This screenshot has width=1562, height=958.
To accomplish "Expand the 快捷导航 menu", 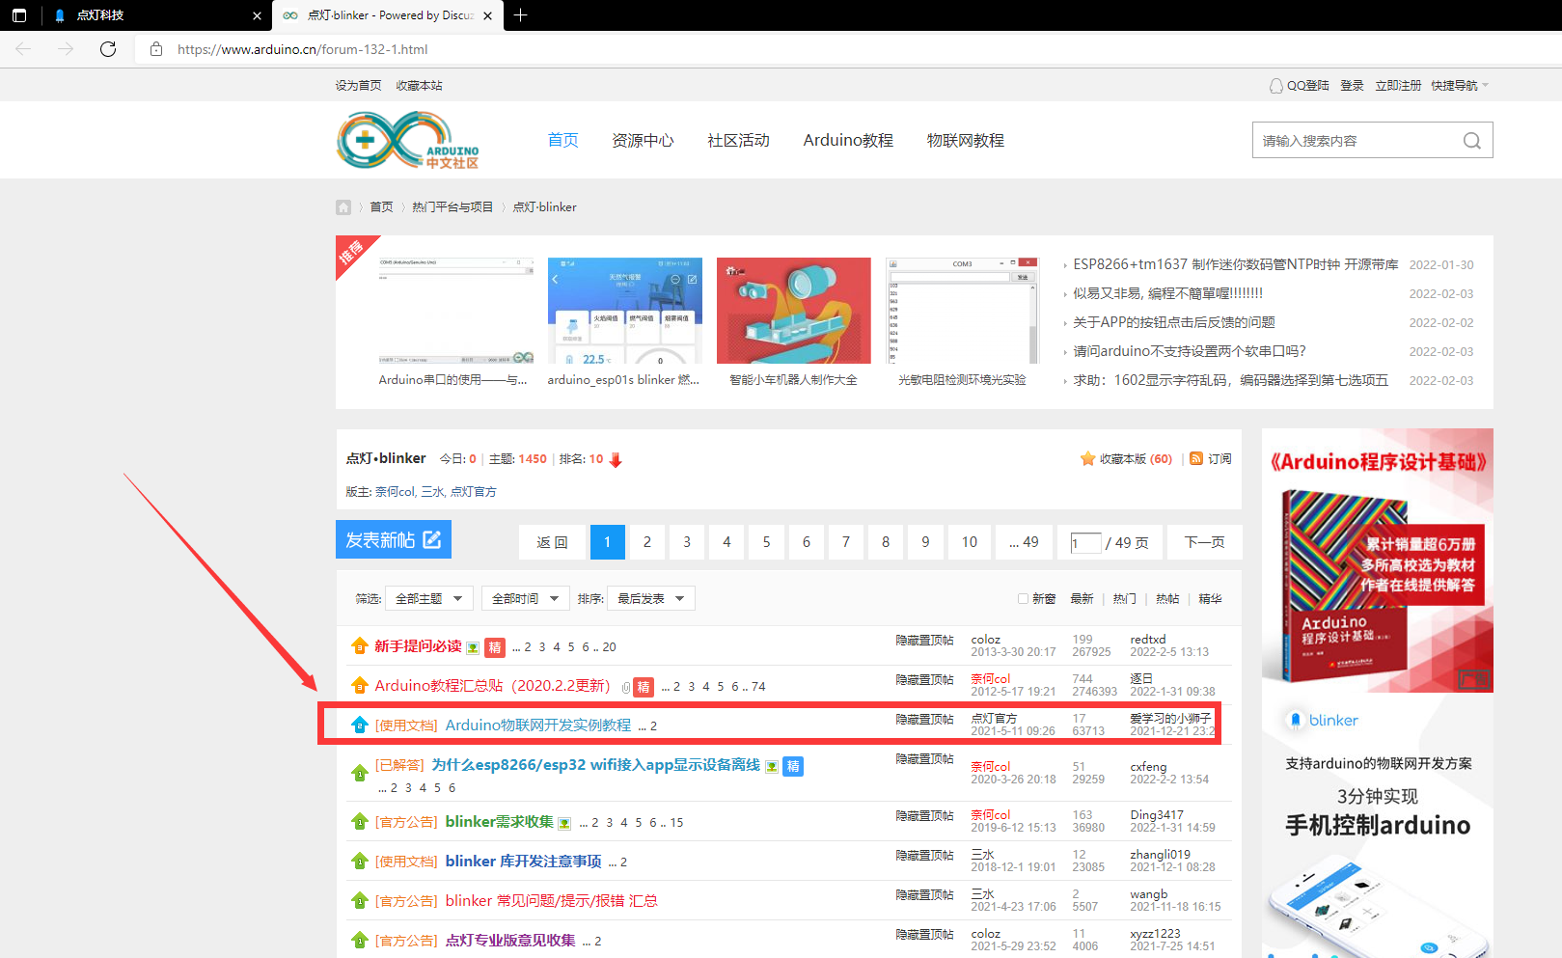I will click(1460, 86).
